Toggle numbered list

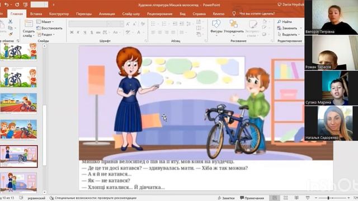(x=164, y=23)
